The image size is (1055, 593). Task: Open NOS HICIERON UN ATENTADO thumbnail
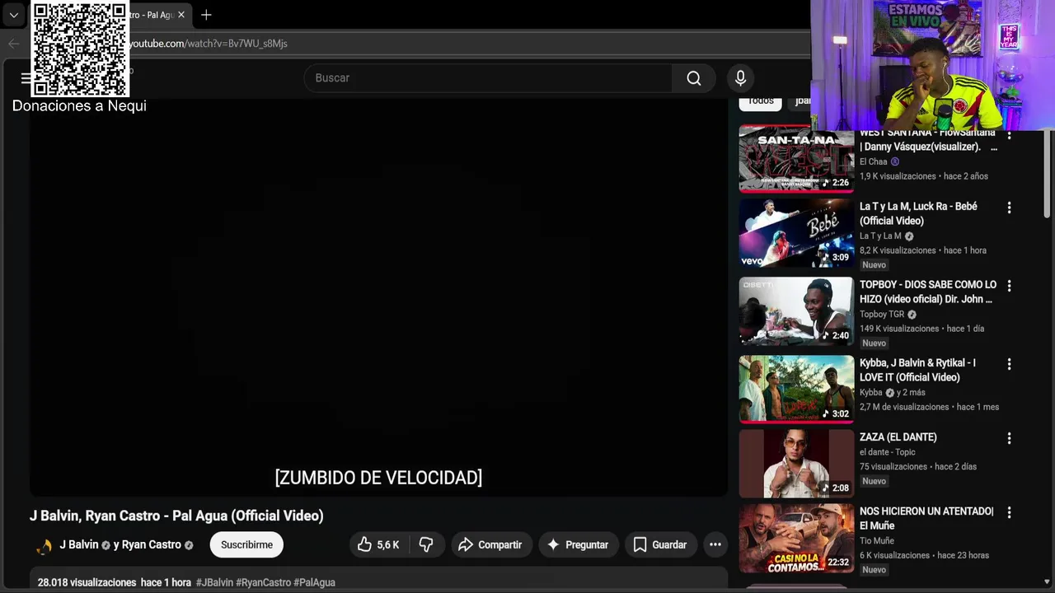pos(796,538)
